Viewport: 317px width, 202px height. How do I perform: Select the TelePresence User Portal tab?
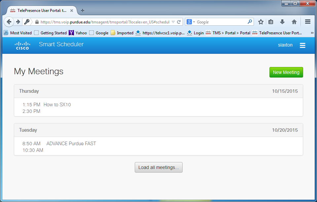(40, 11)
